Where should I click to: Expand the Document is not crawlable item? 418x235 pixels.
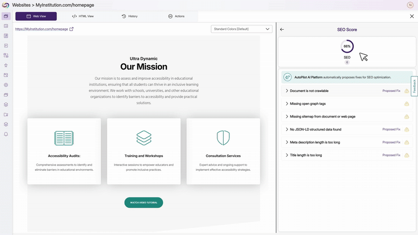pyautogui.click(x=287, y=91)
